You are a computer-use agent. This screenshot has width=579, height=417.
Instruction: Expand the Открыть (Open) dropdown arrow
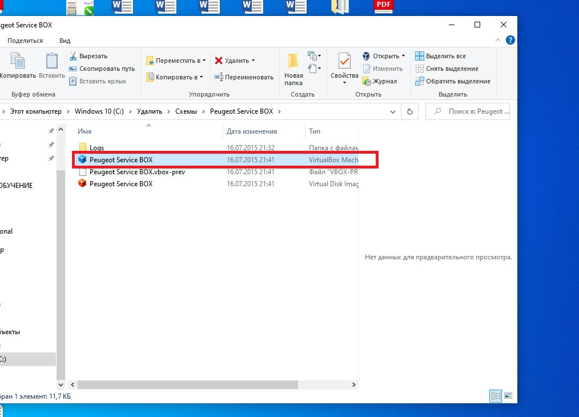[403, 56]
